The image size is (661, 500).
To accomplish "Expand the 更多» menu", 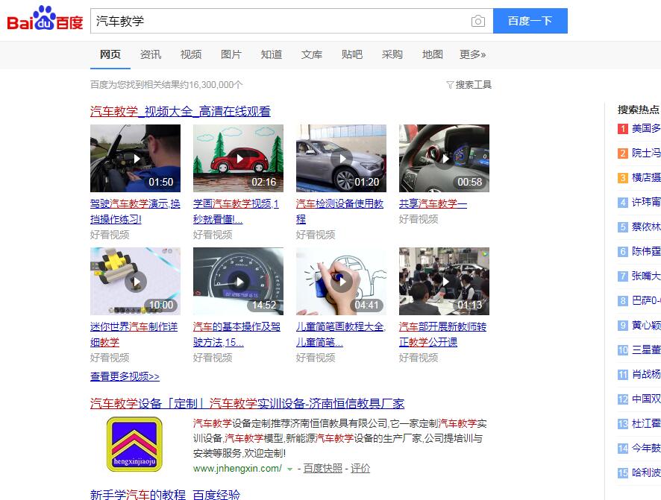I will tap(472, 54).
